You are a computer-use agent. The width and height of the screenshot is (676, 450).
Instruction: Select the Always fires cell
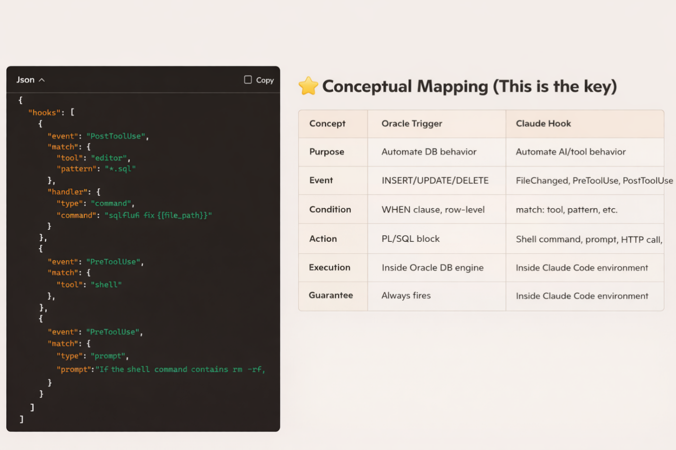pyautogui.click(x=406, y=296)
